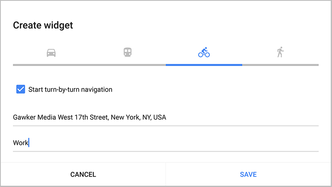
Task: Click the word Gawker in destination field
Action: click(x=24, y=117)
